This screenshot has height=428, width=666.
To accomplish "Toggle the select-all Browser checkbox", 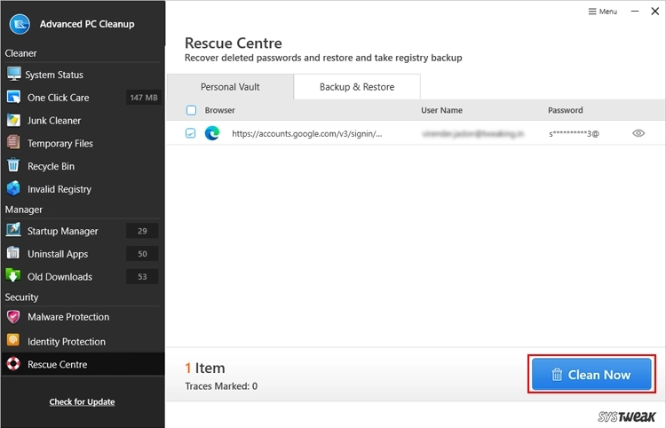I will coord(191,110).
